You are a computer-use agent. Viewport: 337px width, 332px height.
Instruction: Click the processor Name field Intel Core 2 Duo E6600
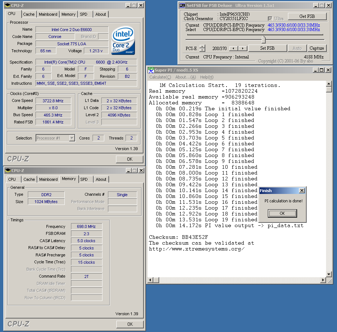(x=72, y=30)
